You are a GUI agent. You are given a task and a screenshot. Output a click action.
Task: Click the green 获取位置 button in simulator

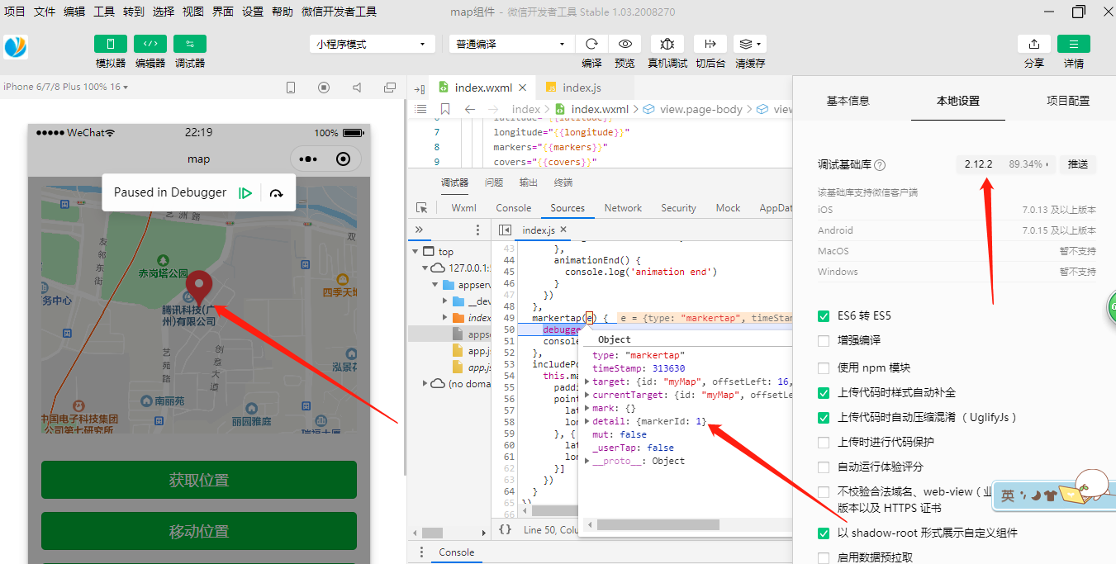click(x=199, y=481)
